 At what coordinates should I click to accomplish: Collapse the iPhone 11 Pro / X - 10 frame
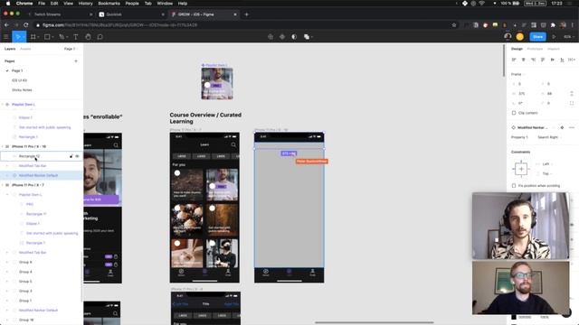[x=3, y=146]
